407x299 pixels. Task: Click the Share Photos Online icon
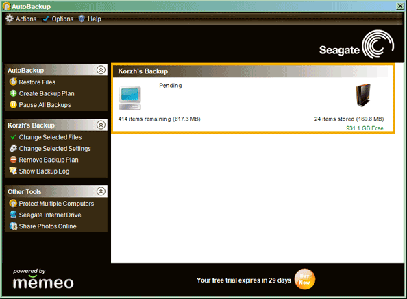[x=13, y=226]
